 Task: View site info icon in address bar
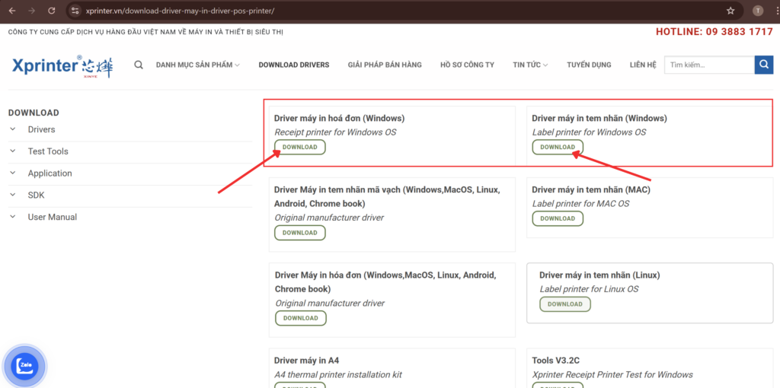coord(75,11)
